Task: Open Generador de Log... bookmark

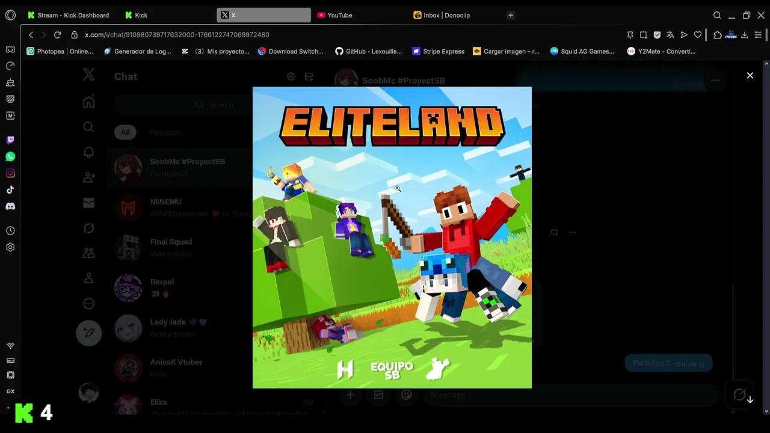Action: 137,51
